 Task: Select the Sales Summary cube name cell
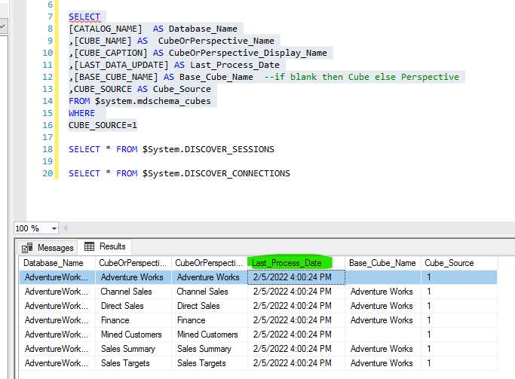[x=133, y=348]
